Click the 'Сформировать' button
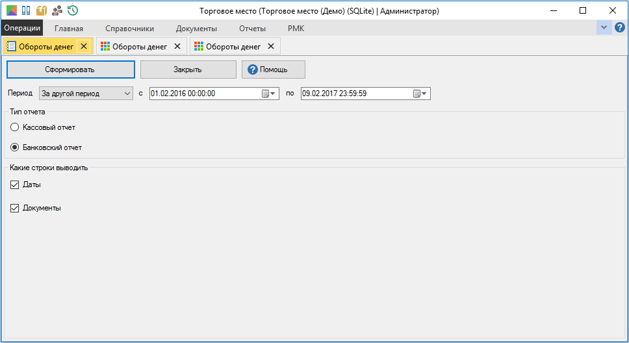The width and height of the screenshot is (629, 343). coord(71,70)
